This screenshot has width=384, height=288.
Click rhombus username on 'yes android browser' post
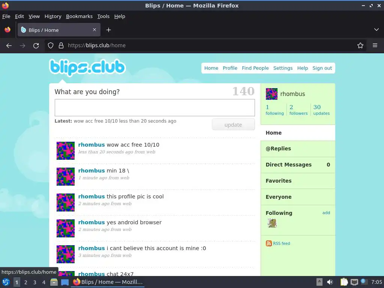[x=91, y=222]
